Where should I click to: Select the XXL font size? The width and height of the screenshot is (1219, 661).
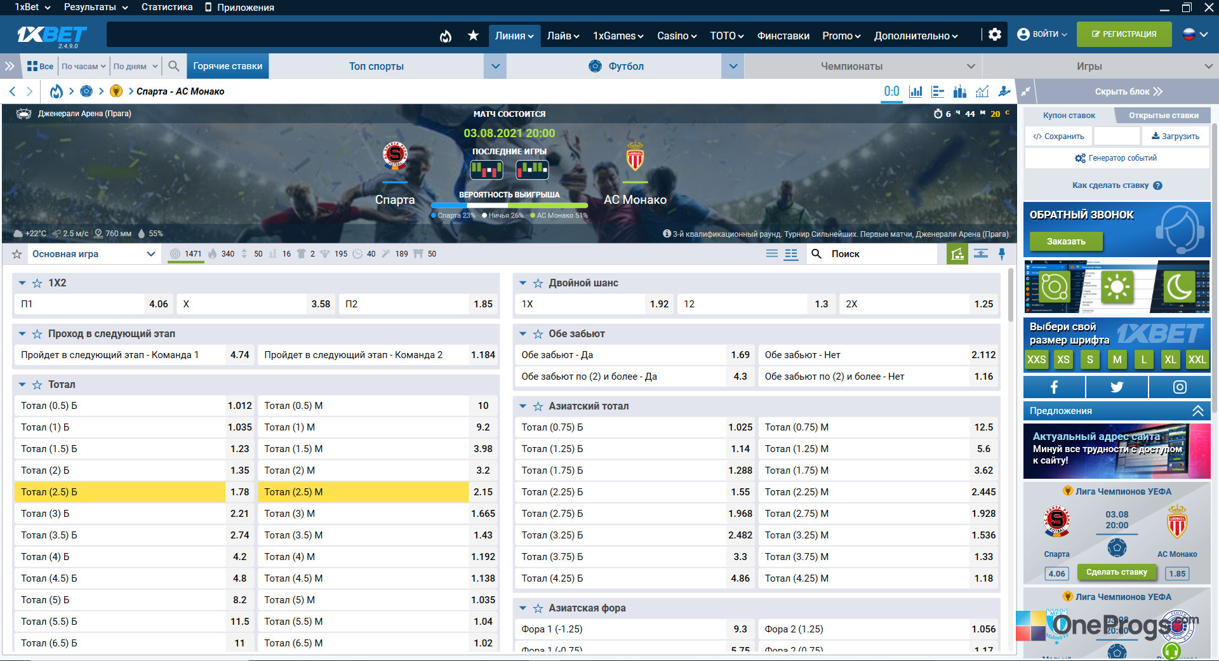pyautogui.click(x=1197, y=359)
